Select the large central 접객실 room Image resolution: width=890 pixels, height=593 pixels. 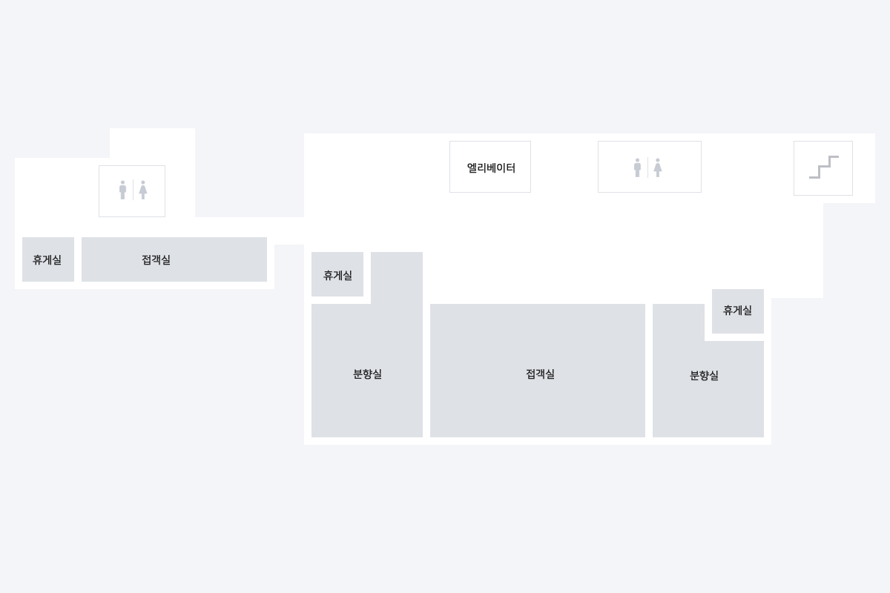(x=538, y=371)
